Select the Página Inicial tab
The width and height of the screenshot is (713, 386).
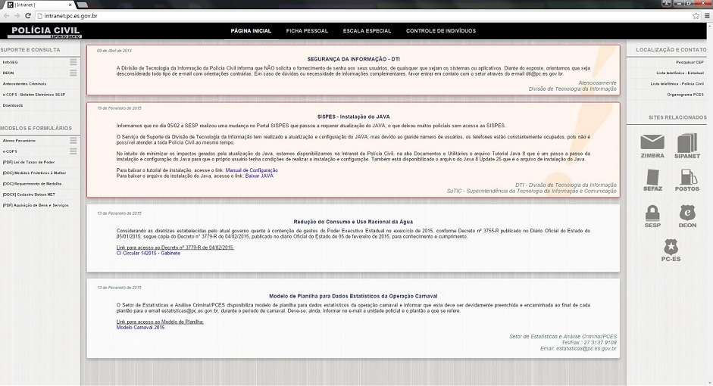251,31
